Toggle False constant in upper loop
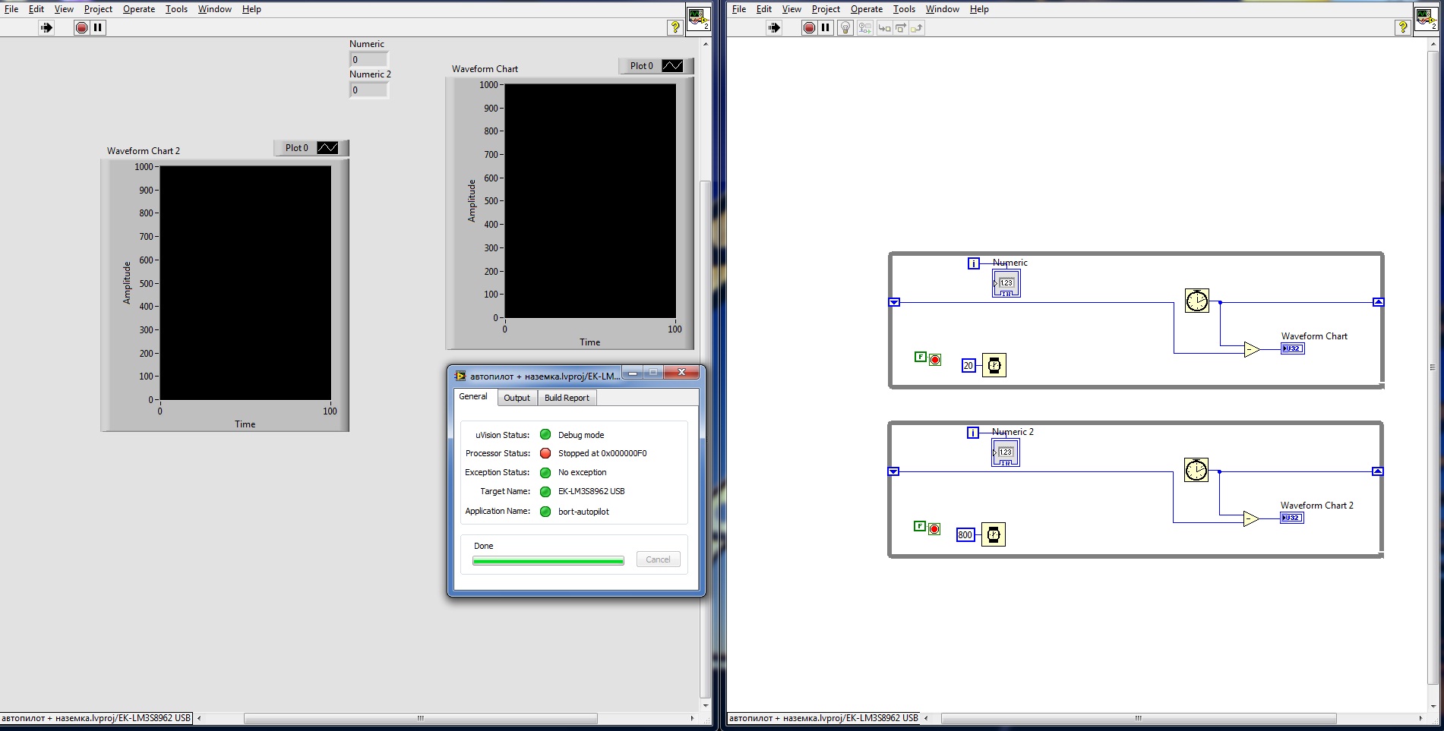The width and height of the screenshot is (1444, 731). coord(921,357)
